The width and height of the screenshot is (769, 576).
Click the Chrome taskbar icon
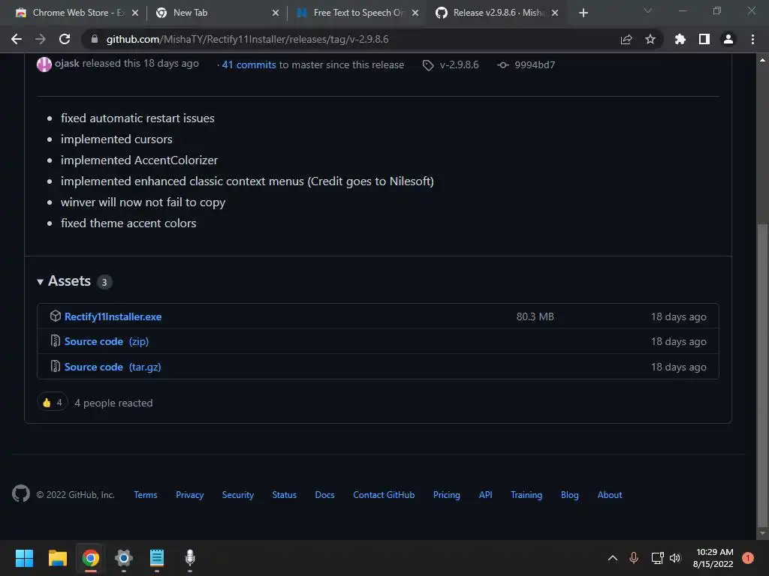pyautogui.click(x=91, y=558)
